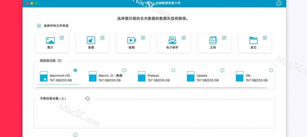Click the Update drive icon

point(191,76)
